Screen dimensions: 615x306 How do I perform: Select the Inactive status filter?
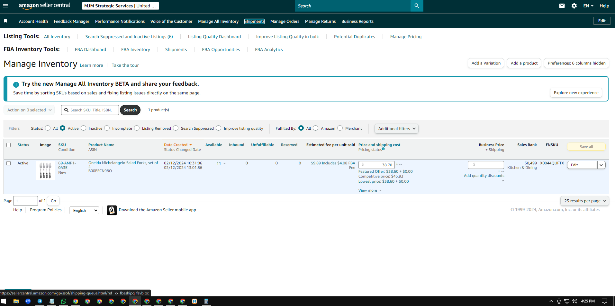pos(84,128)
